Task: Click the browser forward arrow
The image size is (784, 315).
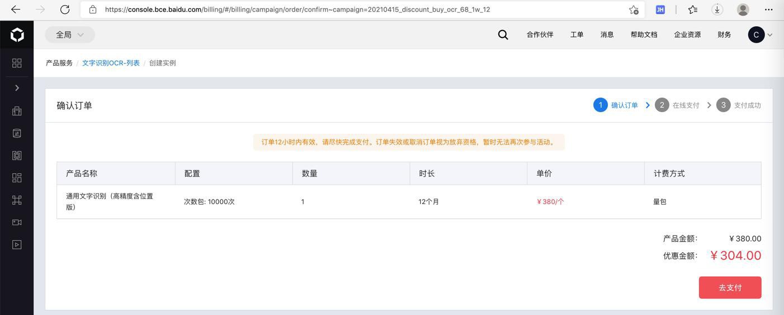Action: (40, 9)
